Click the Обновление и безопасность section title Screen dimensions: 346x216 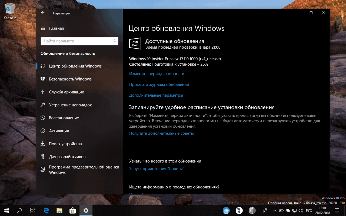point(68,53)
